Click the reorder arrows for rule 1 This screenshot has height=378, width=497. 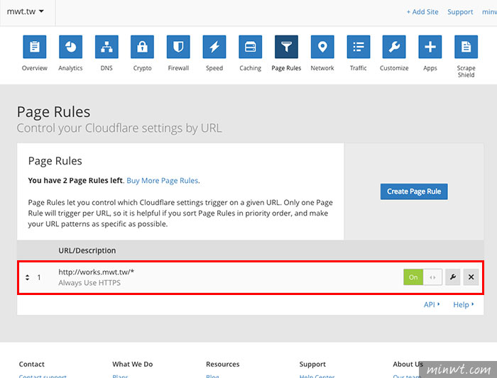pyautogui.click(x=27, y=277)
